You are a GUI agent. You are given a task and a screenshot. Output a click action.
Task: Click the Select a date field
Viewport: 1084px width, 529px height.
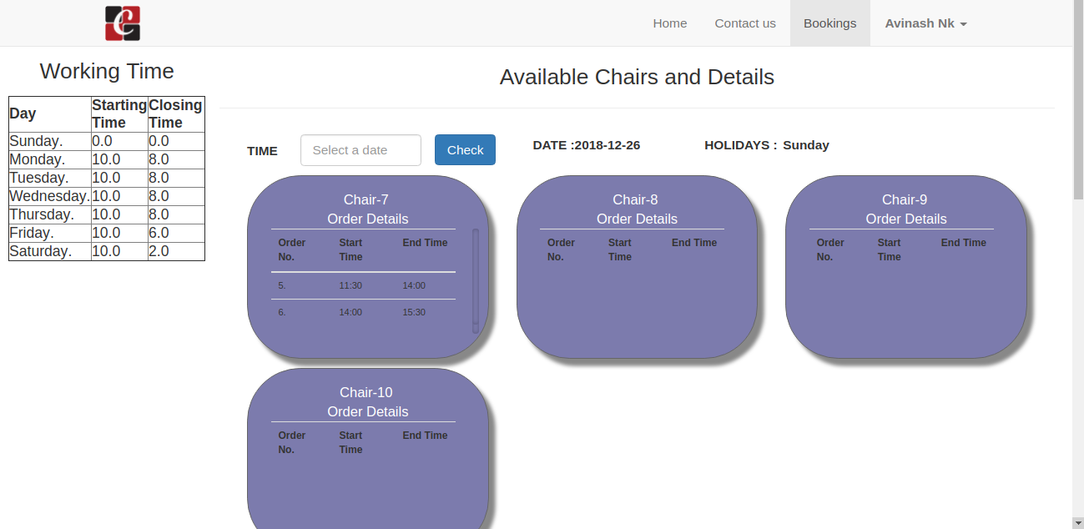pyautogui.click(x=360, y=150)
